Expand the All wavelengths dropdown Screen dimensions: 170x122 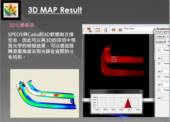[163, 29]
